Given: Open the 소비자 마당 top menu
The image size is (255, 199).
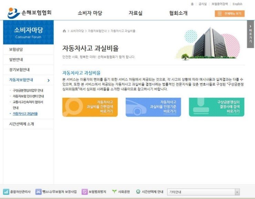Looking at the screenshot, I should [x=90, y=13].
